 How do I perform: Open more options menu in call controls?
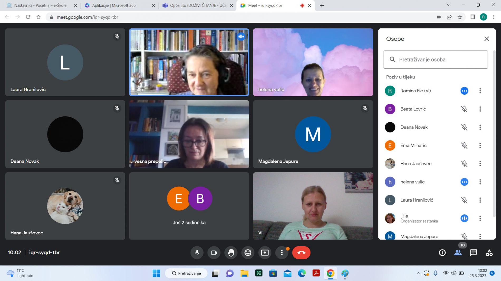(282, 253)
